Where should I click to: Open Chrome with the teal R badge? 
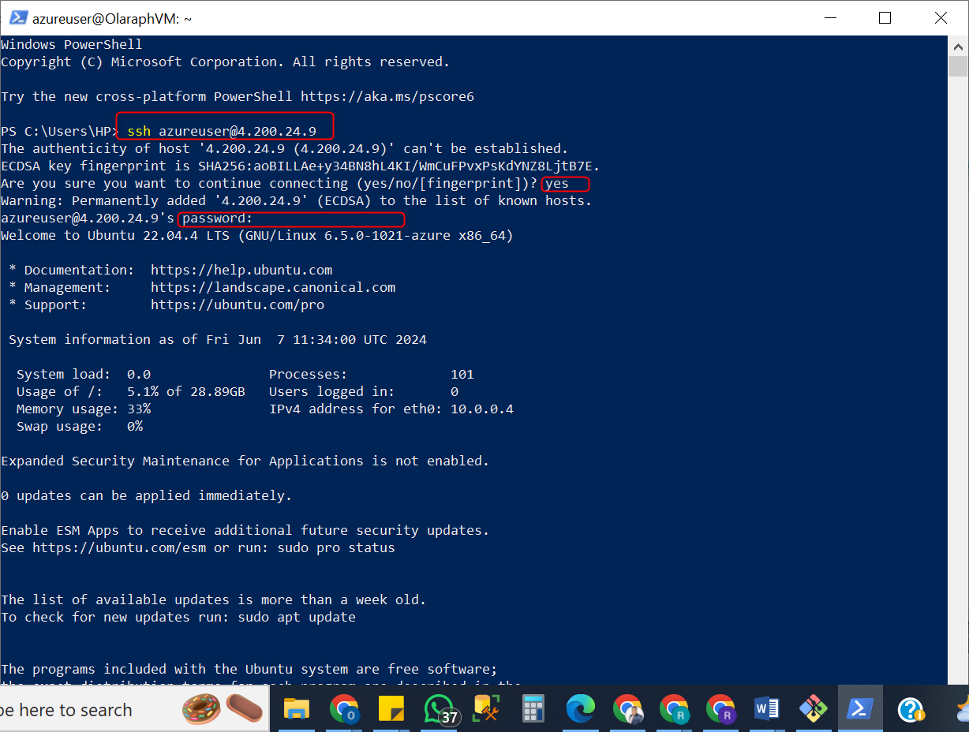[674, 709]
